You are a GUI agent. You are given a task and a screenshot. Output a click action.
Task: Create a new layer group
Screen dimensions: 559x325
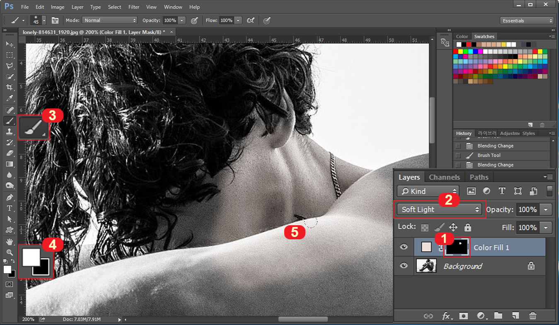[498, 316]
